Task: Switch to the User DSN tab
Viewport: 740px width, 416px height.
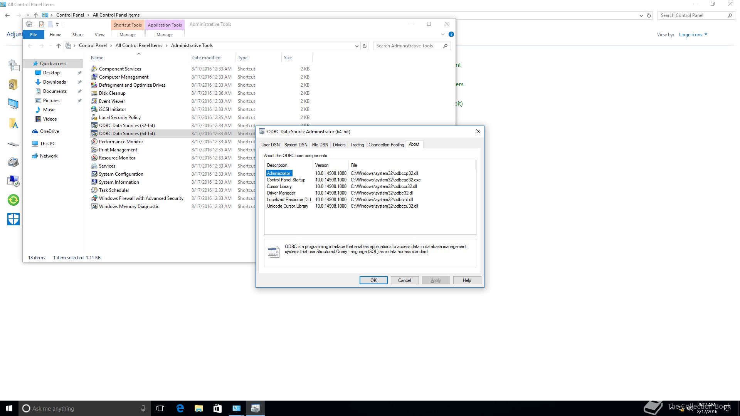Action: point(271,145)
